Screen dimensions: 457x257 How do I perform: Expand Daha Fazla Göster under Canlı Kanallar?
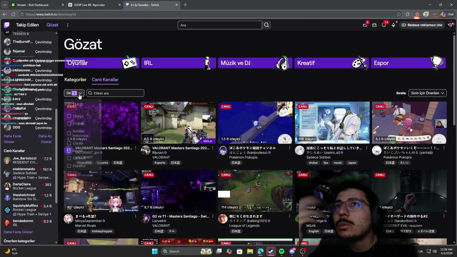point(18,232)
